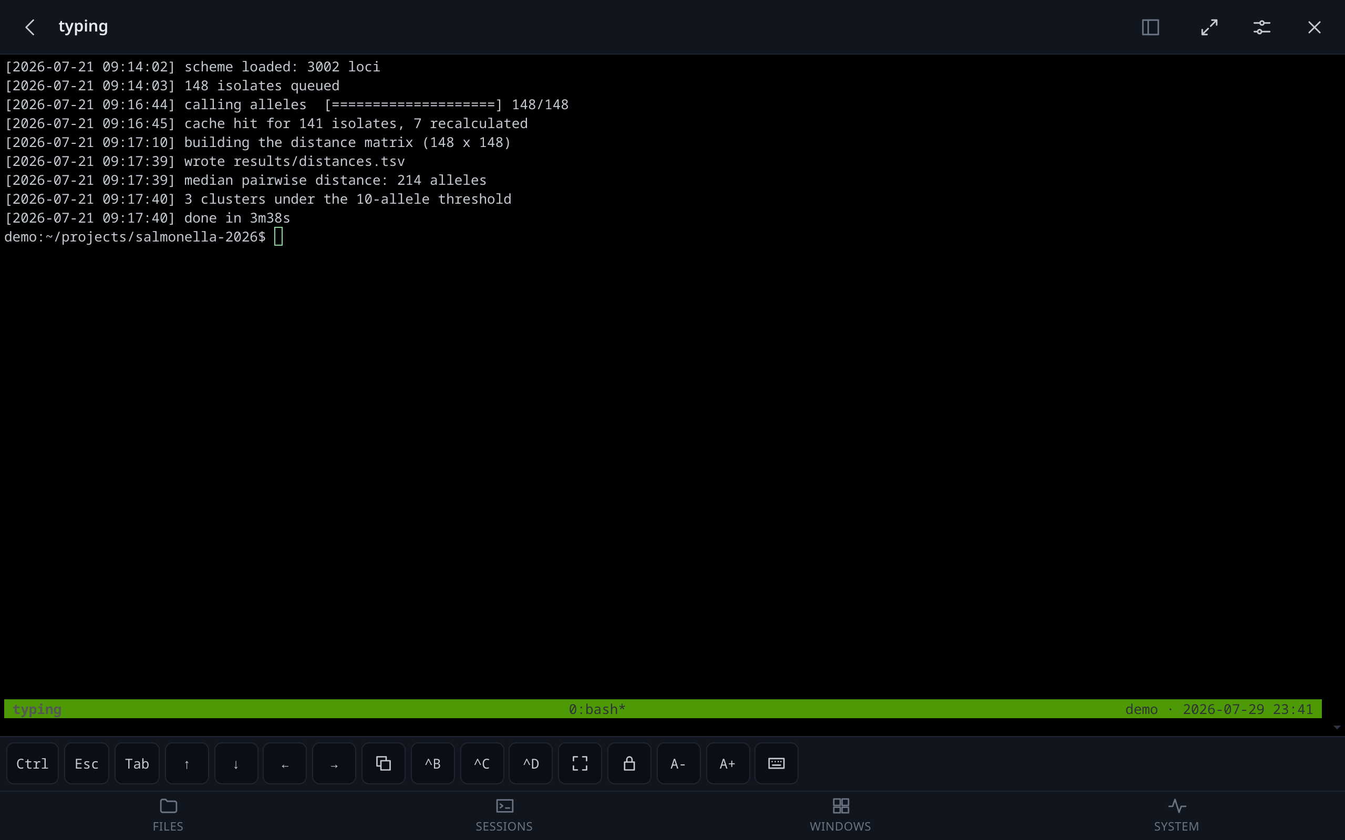Tap the left arrow key
Viewport: 1345px width, 840px height.
coord(285,763)
